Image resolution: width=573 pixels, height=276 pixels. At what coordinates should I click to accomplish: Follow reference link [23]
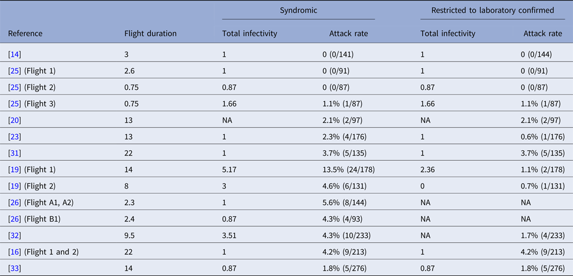click(x=14, y=137)
